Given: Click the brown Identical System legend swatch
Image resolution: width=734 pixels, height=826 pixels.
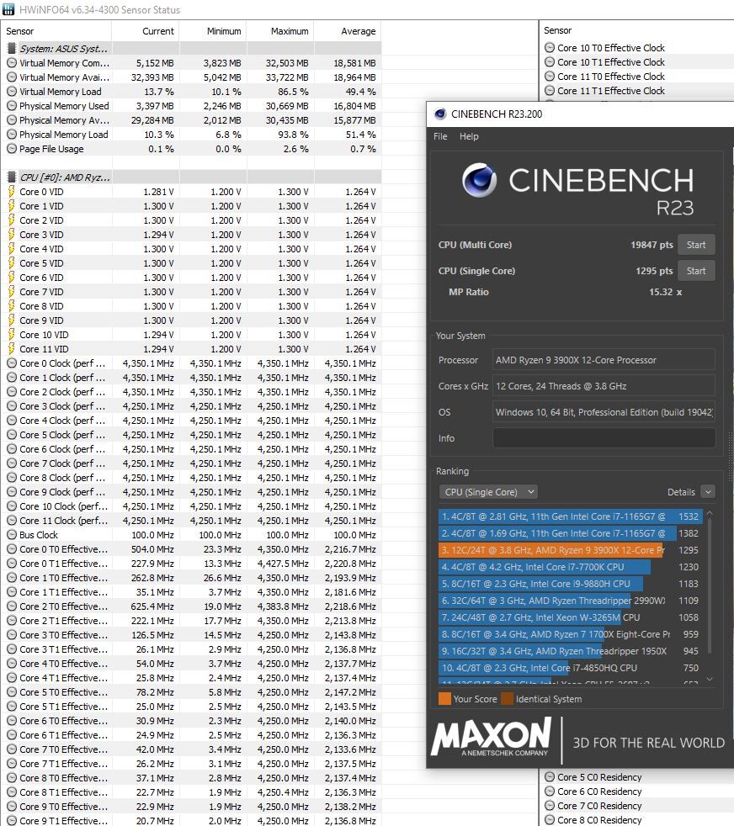Looking at the screenshot, I should [x=508, y=698].
